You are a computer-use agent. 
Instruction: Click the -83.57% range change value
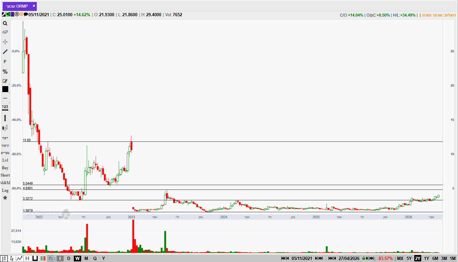[x=385, y=258]
